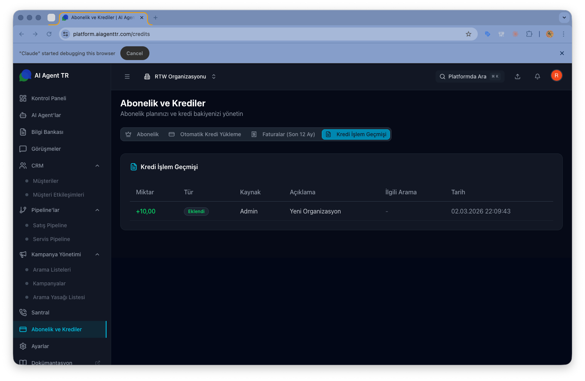
Task: Click the Ayarlar gear icon
Action: pos(23,346)
